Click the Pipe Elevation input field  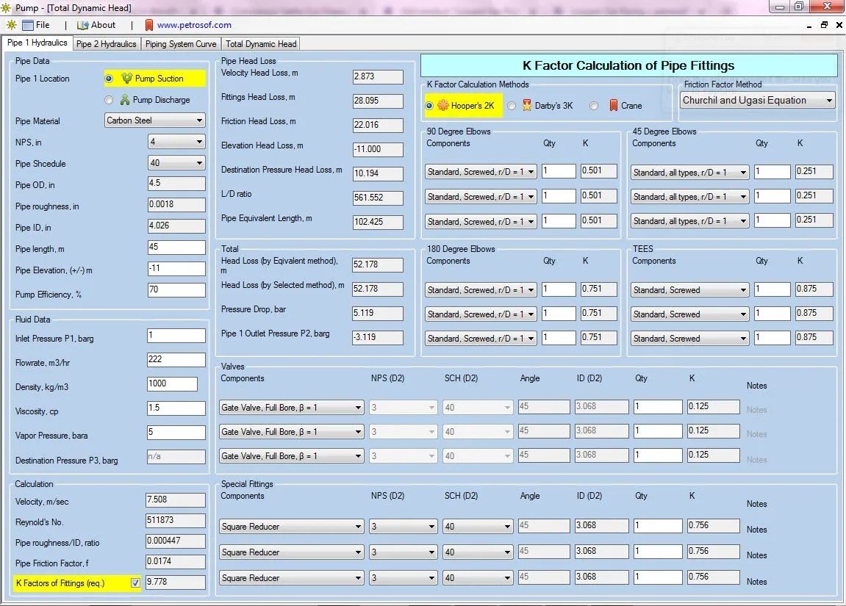[x=176, y=269]
